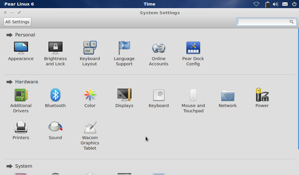
Task: Open Pear Dock Config
Action: click(x=193, y=54)
